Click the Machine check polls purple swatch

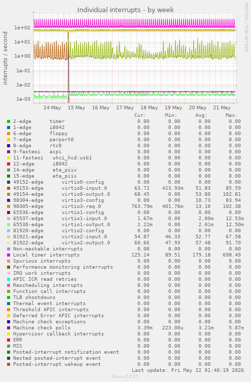click(x=9, y=328)
